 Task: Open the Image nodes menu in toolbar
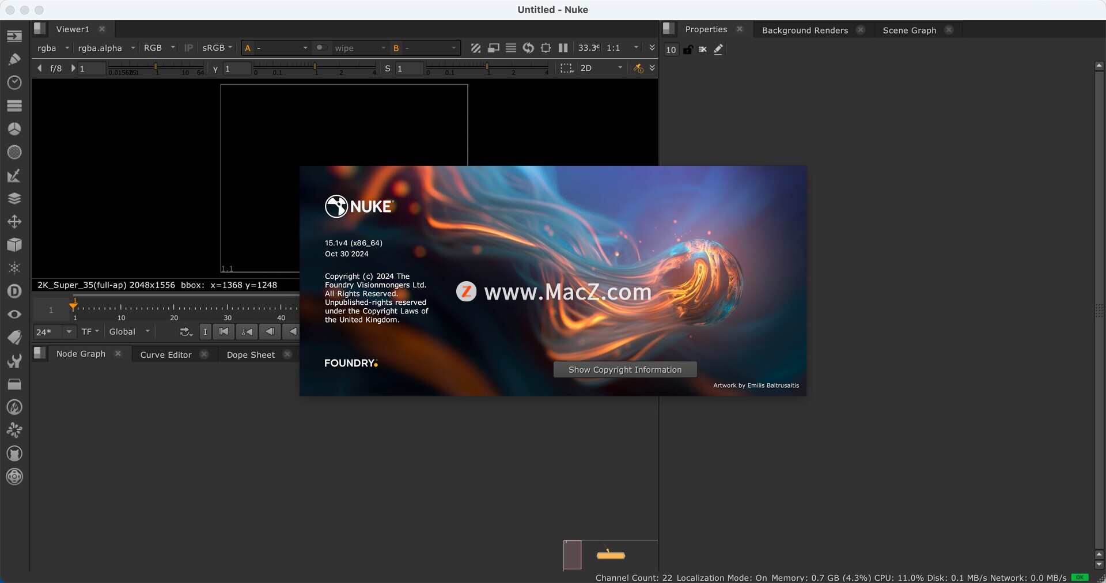(14, 36)
